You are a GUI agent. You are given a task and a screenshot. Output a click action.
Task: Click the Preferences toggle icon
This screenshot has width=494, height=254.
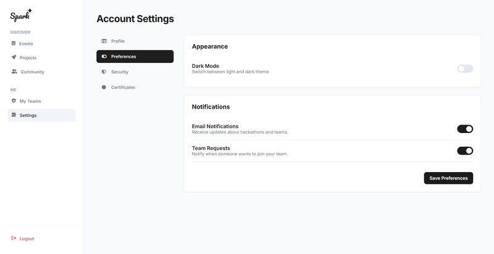(104, 56)
